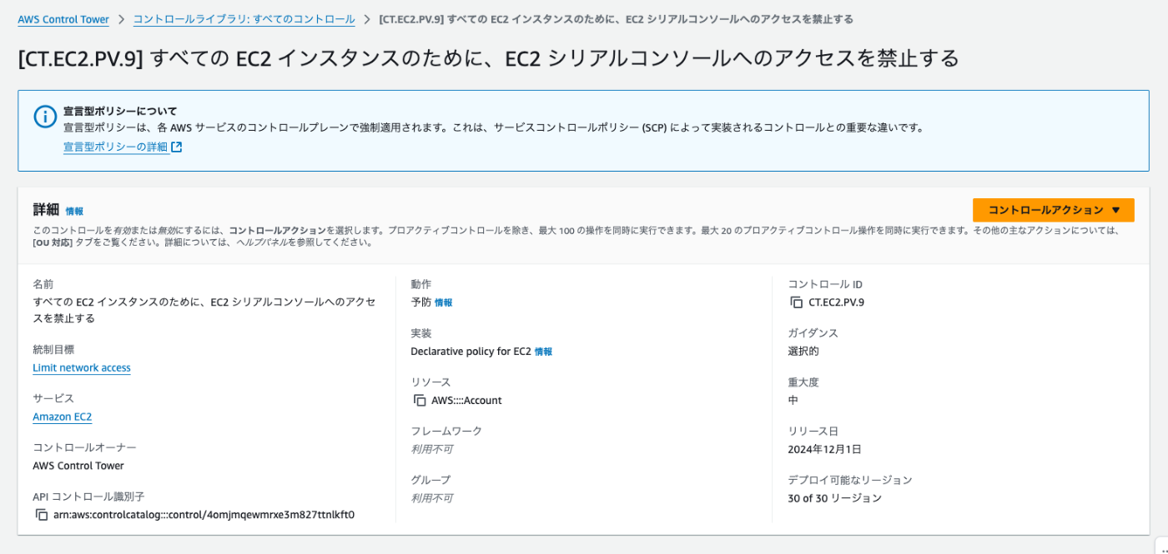Viewport: 1168px width, 554px height.
Task: Click the release date 2024年12月1日
Action: 824,449
